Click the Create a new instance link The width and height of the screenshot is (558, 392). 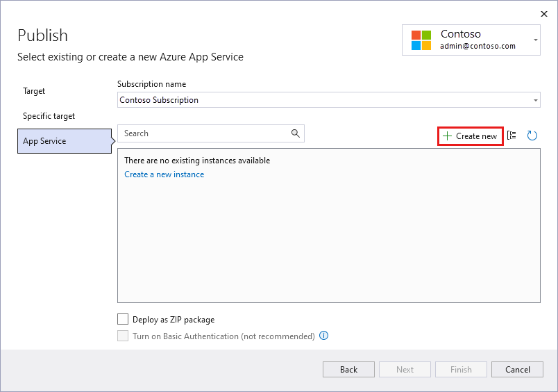coord(164,174)
